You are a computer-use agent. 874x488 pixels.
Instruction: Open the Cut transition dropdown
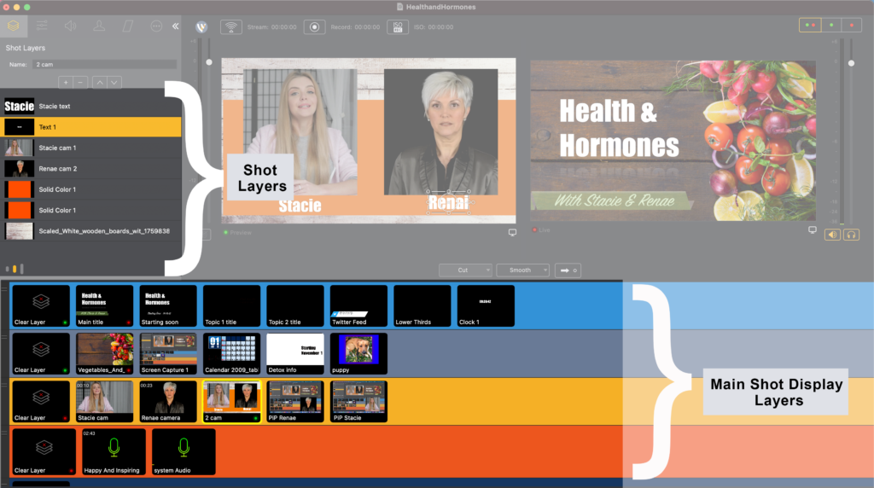(x=465, y=270)
